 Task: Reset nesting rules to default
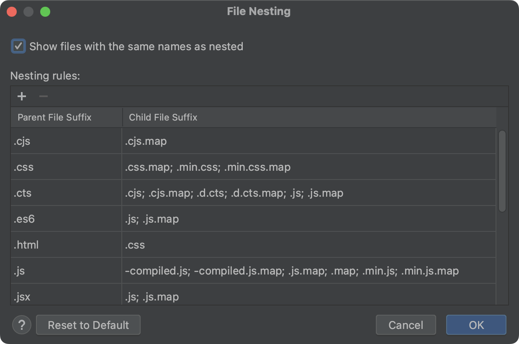pyautogui.click(x=88, y=325)
